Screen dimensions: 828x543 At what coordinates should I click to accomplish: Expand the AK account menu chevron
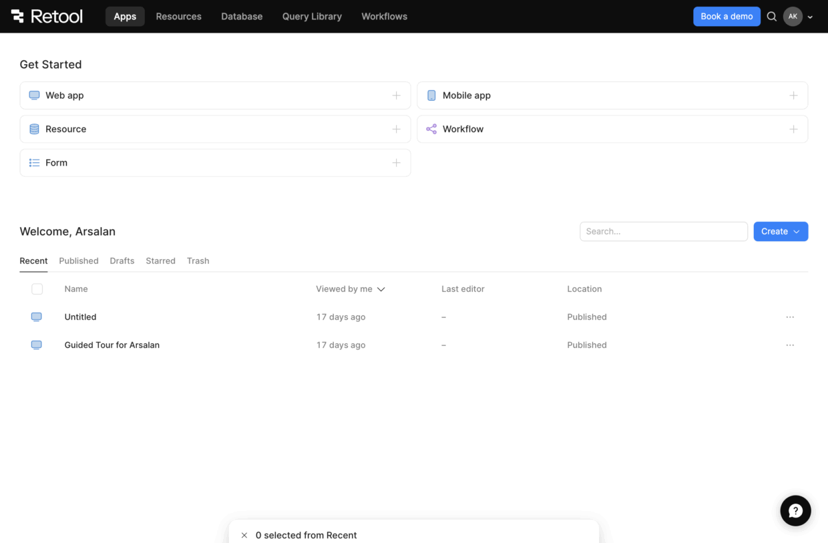(x=809, y=16)
